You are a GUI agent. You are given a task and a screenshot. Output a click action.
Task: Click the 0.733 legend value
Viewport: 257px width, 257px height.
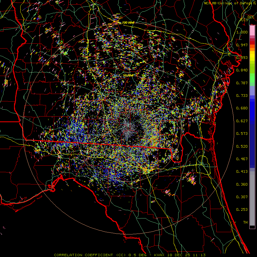[x=242, y=96]
